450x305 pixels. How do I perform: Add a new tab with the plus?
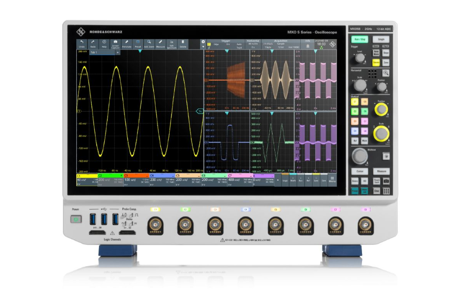click(x=117, y=53)
